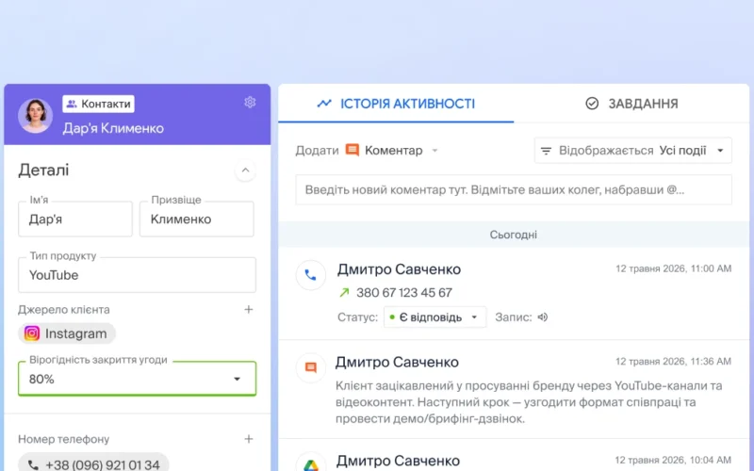Click the +38 (096) phone chip

[x=93, y=463]
